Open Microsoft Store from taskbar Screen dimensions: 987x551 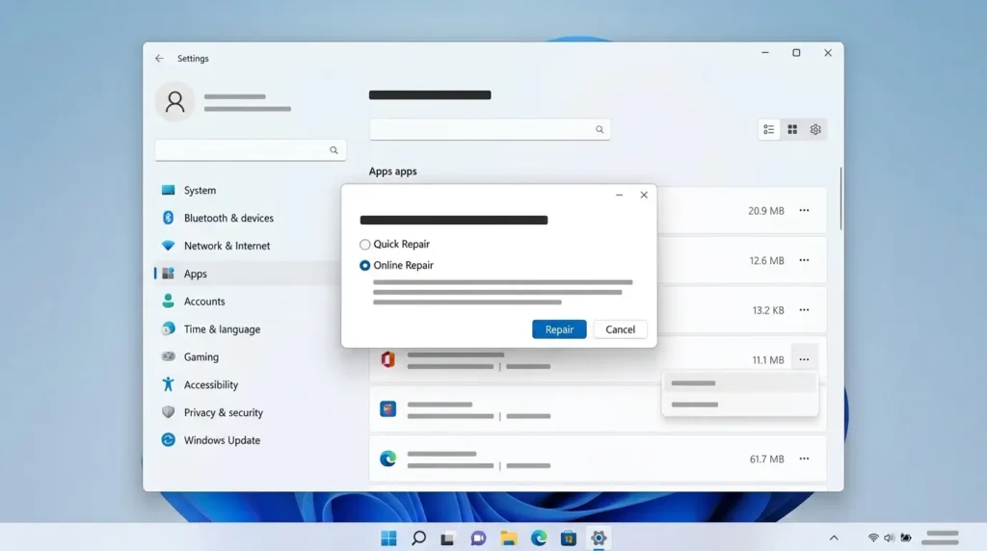click(569, 538)
